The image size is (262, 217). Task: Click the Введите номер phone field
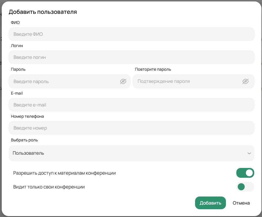(x=131, y=128)
